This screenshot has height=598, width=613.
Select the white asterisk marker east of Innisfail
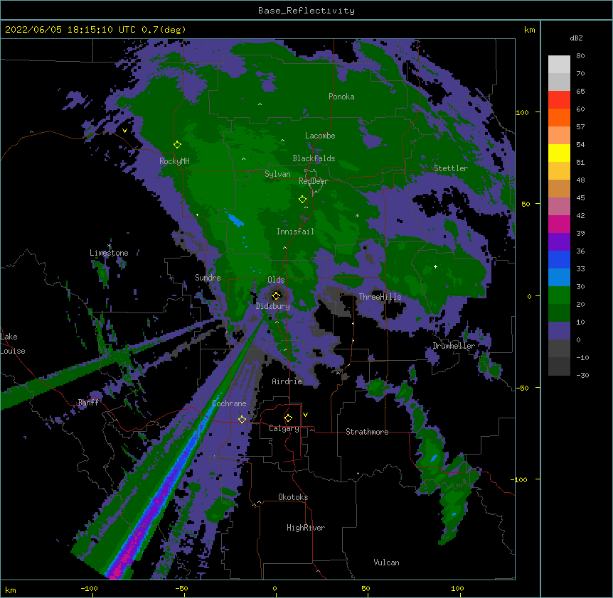pyautogui.click(x=357, y=215)
